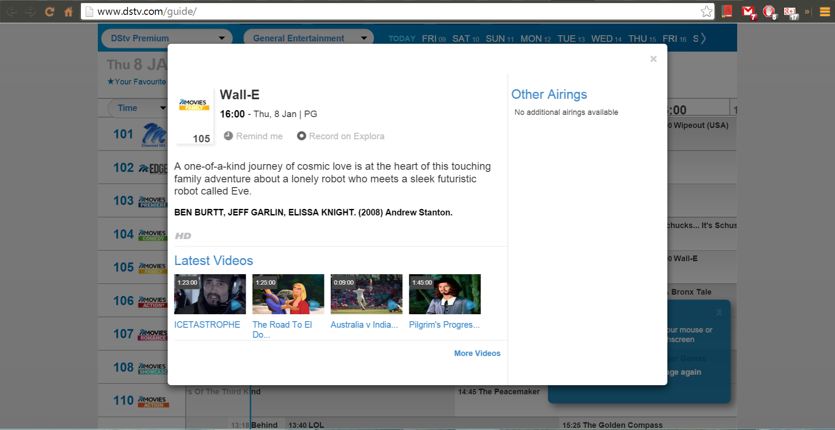Open the DStv Premium package dropdown
835x430 pixels.
coord(167,38)
